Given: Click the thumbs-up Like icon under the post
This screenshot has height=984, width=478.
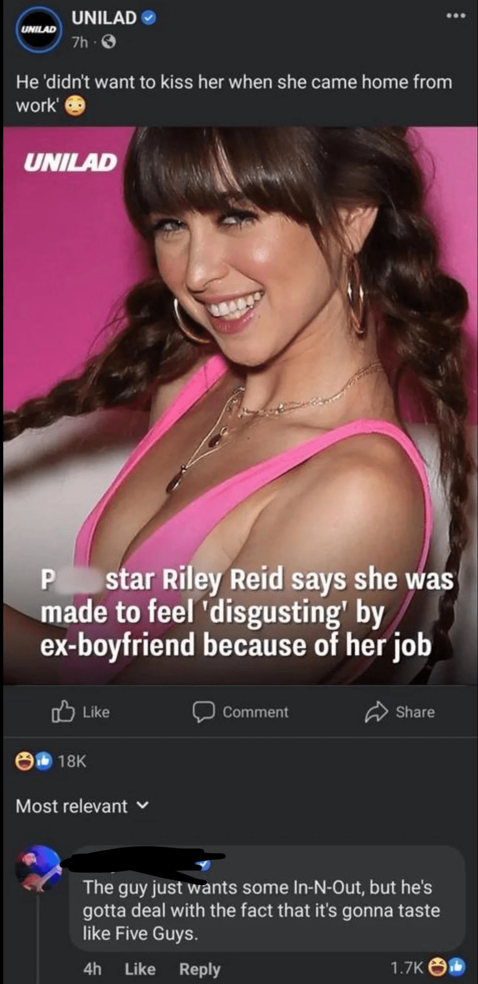Looking at the screenshot, I should pos(63,712).
